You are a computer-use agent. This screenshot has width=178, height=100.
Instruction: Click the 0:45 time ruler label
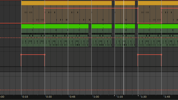[x=72, y=97]
